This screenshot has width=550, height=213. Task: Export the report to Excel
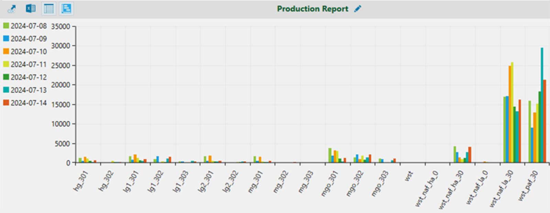tap(30, 9)
